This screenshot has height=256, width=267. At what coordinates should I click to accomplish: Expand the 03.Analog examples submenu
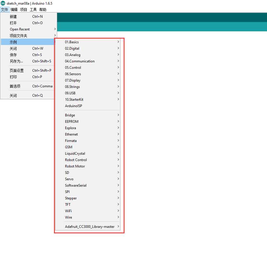[88, 55]
